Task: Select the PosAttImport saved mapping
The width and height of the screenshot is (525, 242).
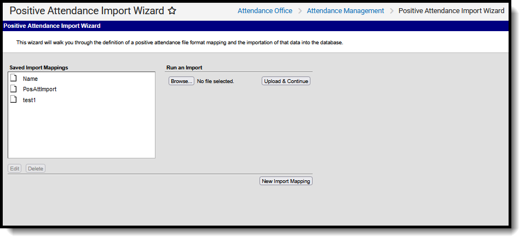Action: (39, 89)
